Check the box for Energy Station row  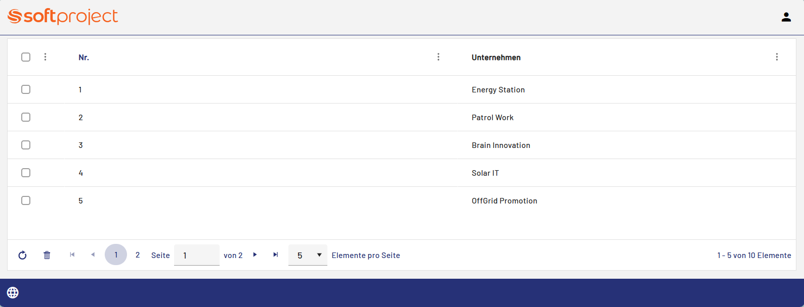coord(26,89)
